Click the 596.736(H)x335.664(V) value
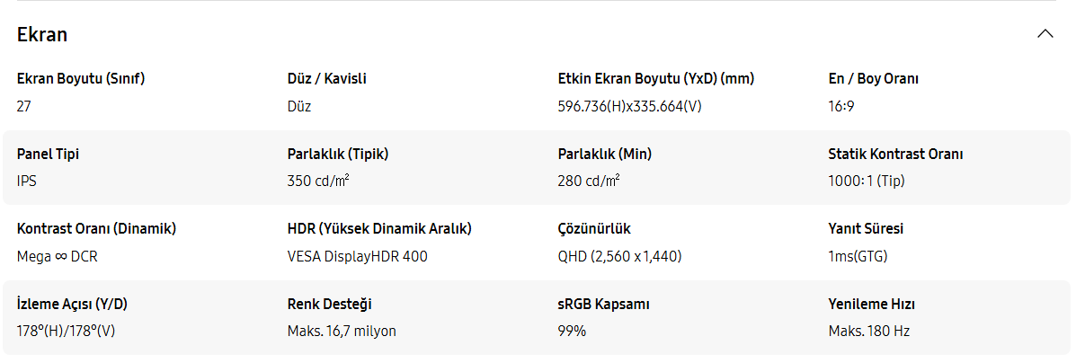 tap(629, 106)
